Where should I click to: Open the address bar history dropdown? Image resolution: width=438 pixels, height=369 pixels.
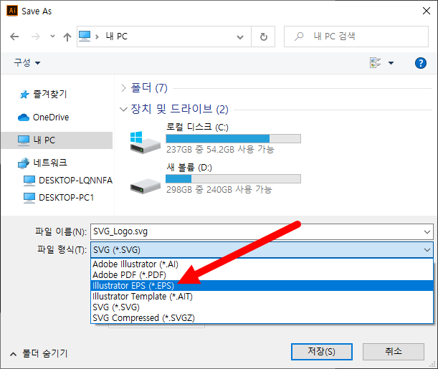(x=239, y=37)
